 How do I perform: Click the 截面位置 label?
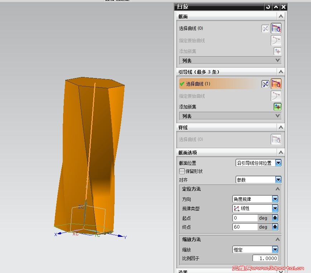187,163
